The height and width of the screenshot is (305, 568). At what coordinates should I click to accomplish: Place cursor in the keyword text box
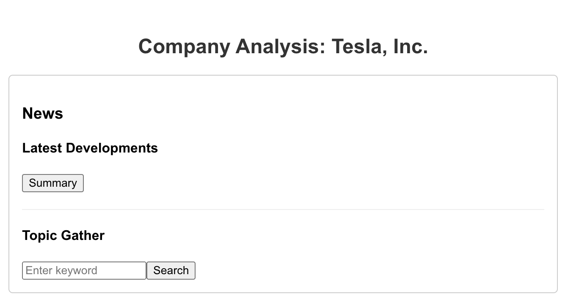coord(84,270)
